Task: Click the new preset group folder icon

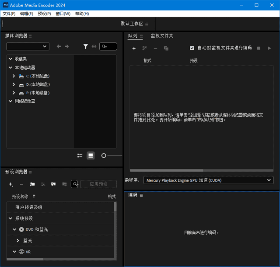Action: [32, 184]
